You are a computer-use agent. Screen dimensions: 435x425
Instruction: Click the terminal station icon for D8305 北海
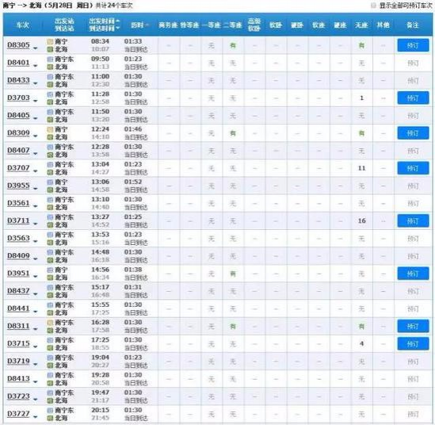tap(50, 49)
